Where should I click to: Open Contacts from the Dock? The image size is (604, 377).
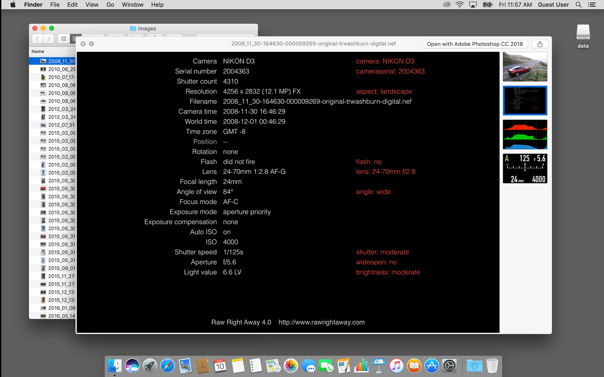coord(203,366)
